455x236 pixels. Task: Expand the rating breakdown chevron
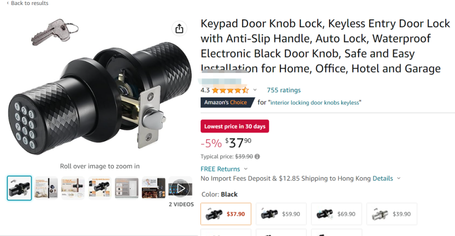point(255,90)
